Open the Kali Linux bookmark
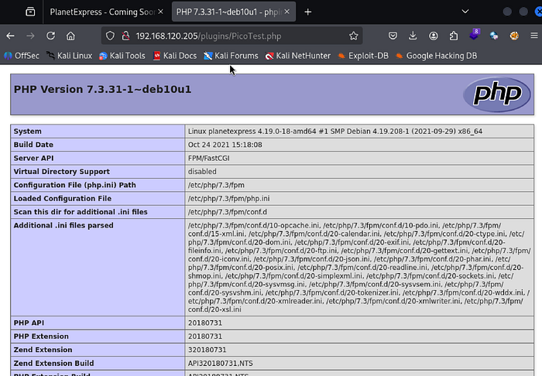542x376 pixels. [x=70, y=56]
